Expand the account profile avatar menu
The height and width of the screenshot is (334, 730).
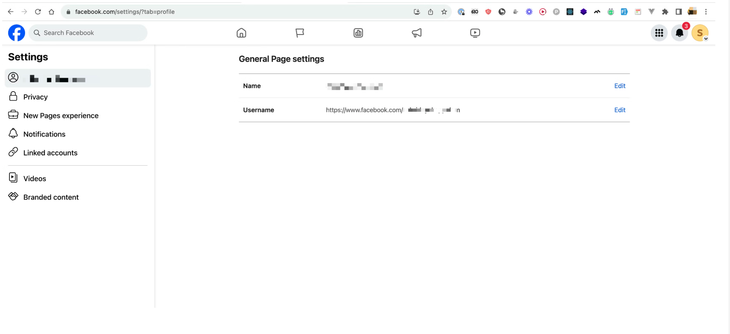pyautogui.click(x=700, y=33)
